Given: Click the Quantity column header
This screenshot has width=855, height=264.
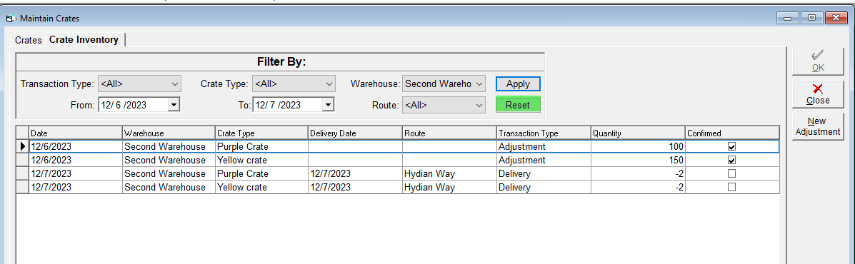Looking at the screenshot, I should 637,133.
